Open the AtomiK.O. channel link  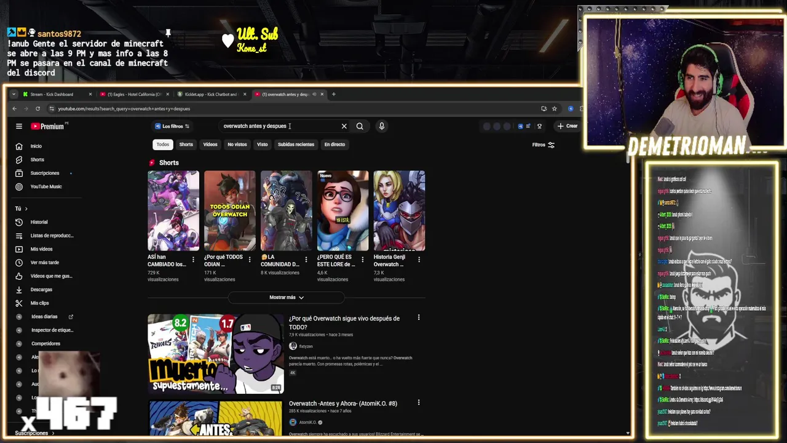(307, 423)
